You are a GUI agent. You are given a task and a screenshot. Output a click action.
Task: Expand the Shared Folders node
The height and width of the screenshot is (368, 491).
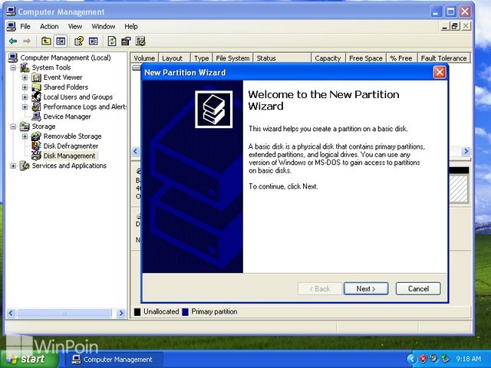click(x=25, y=87)
